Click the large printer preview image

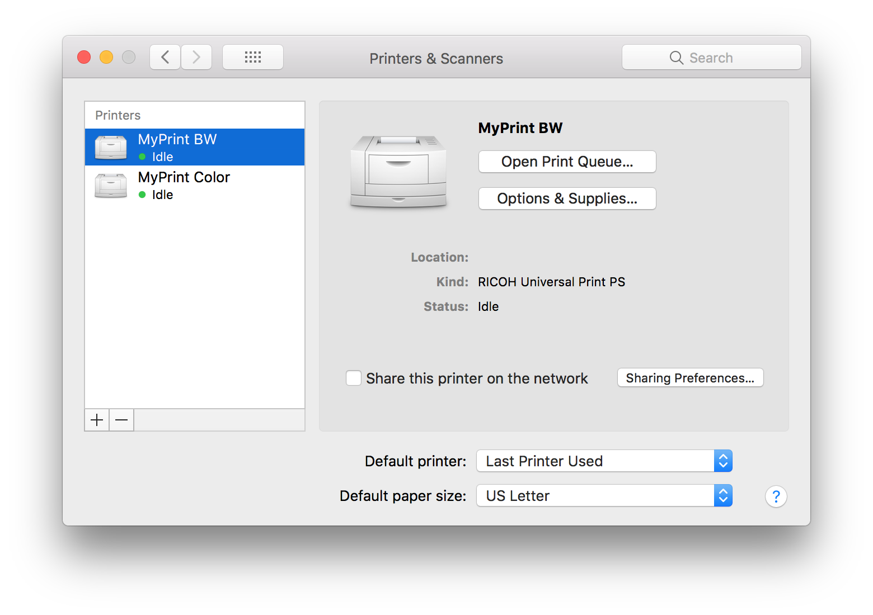click(x=398, y=171)
